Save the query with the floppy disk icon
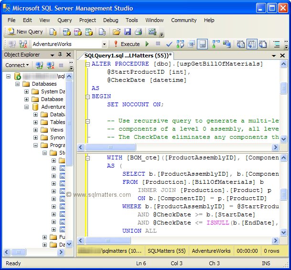Viewport: 291px width, 270px height. pyautogui.click(x=128, y=32)
